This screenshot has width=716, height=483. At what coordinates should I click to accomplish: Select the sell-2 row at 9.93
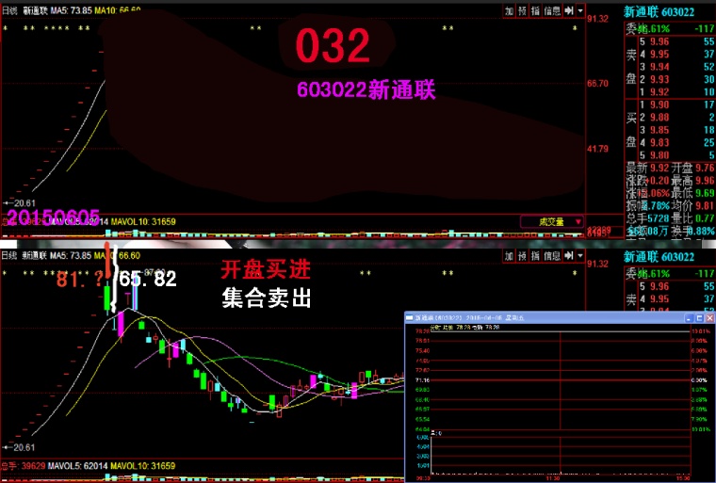(x=676, y=79)
